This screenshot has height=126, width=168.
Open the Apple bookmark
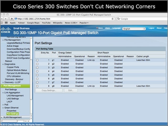[13, 23]
